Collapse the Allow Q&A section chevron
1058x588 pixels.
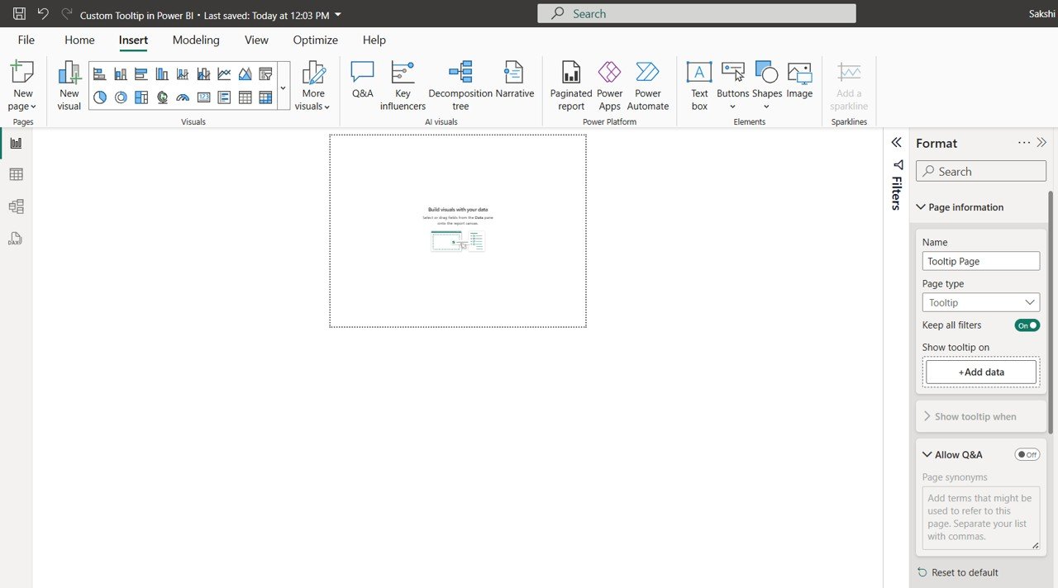tap(927, 455)
